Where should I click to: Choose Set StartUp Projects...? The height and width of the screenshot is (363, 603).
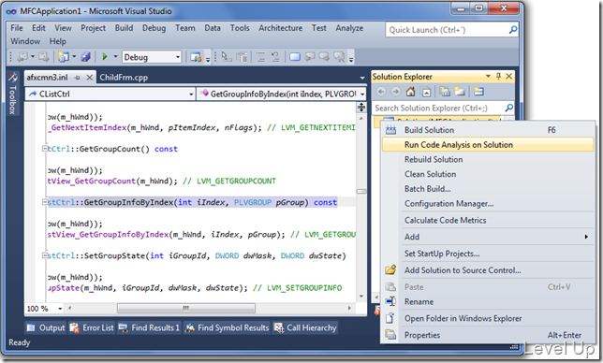(488, 254)
